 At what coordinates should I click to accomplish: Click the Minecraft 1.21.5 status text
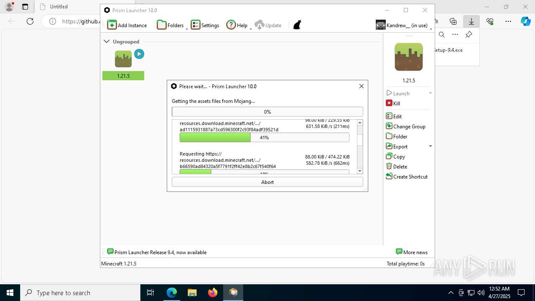coord(119,263)
